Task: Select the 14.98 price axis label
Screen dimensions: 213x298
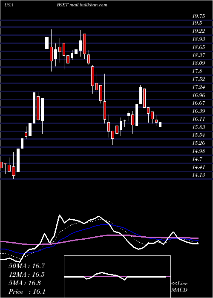Action: [x=199, y=151]
